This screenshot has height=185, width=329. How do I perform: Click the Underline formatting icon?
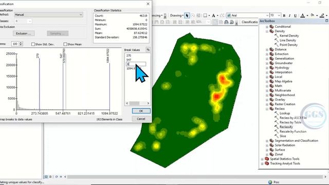click(x=295, y=15)
